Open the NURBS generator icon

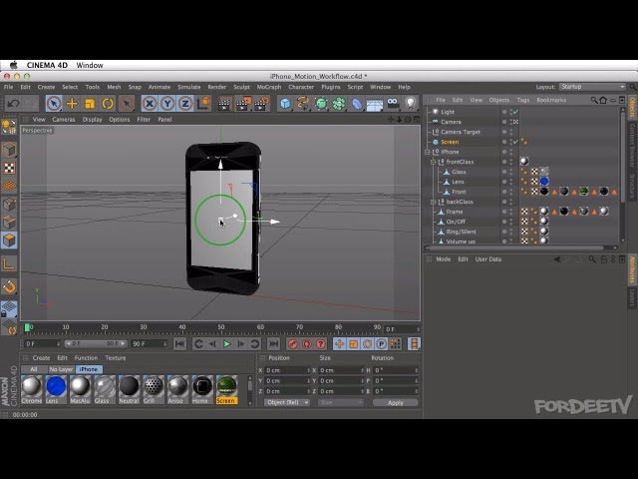[321, 104]
